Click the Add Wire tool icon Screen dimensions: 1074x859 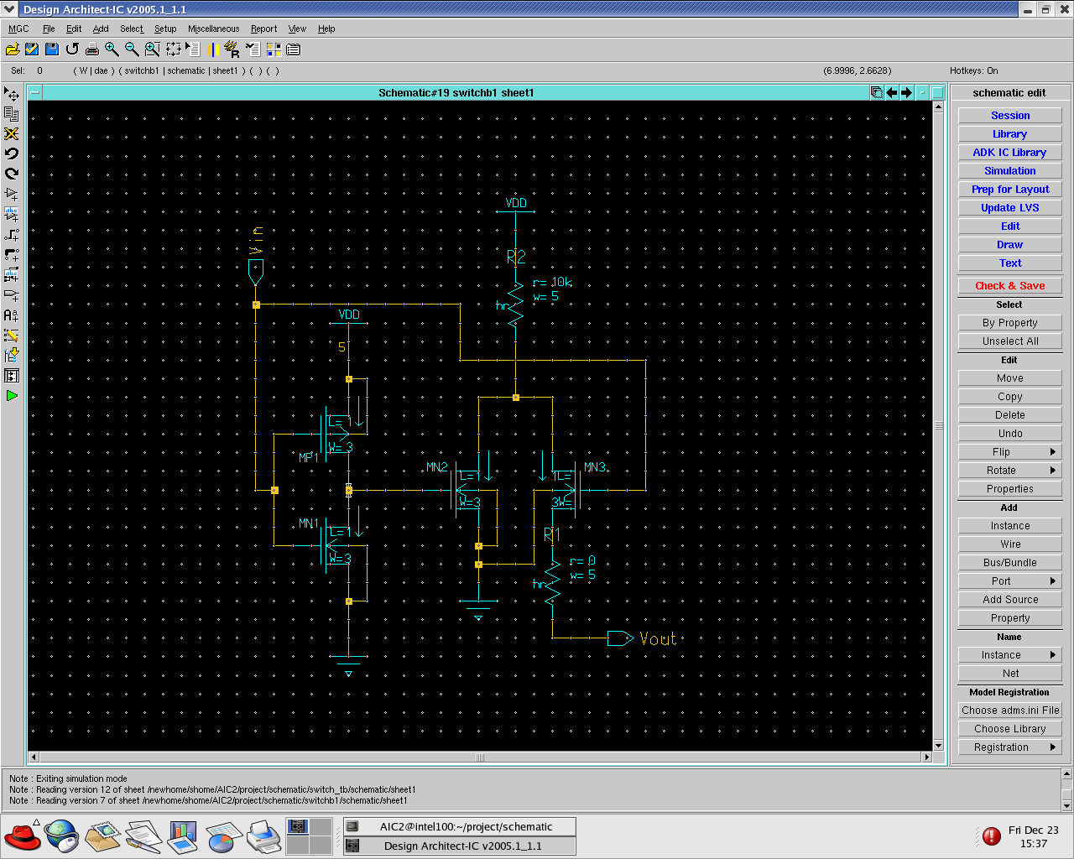pyautogui.click(x=12, y=234)
